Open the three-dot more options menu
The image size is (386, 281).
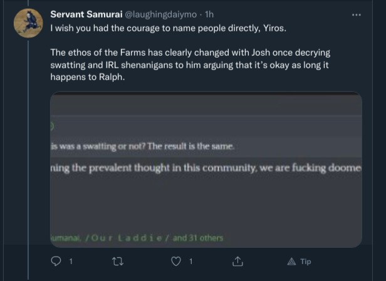click(x=357, y=14)
